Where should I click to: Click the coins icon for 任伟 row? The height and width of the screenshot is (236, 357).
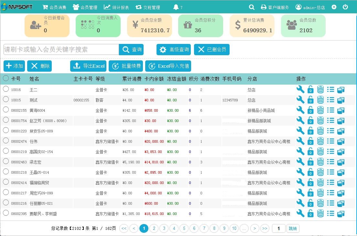(x=320, y=141)
